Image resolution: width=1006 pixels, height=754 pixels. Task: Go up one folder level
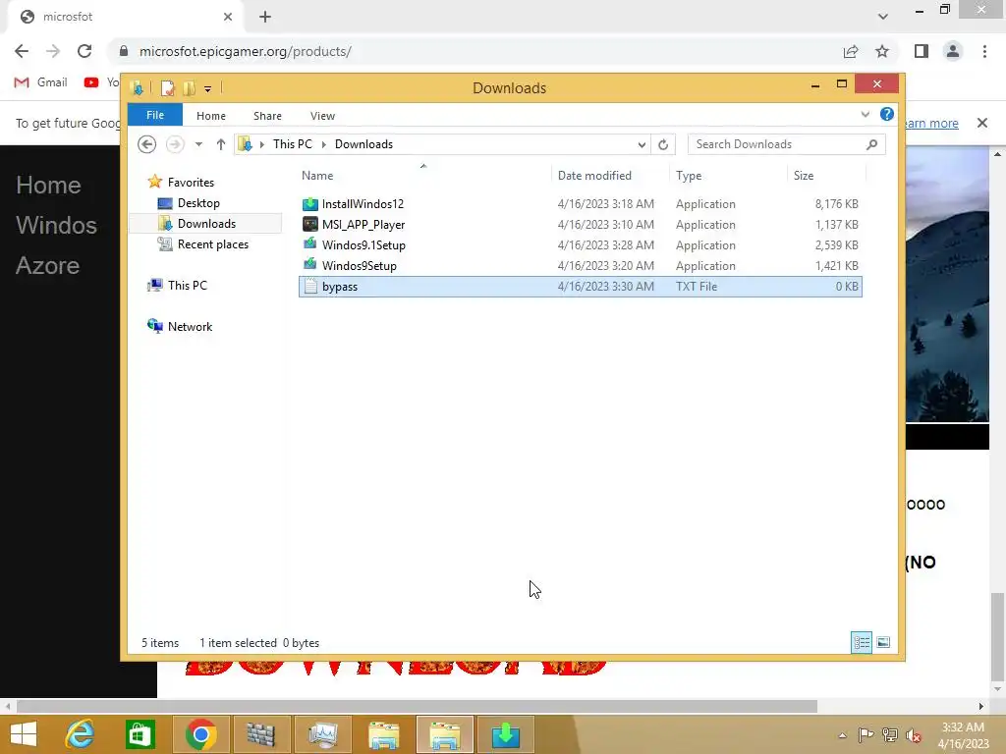pyautogui.click(x=221, y=144)
